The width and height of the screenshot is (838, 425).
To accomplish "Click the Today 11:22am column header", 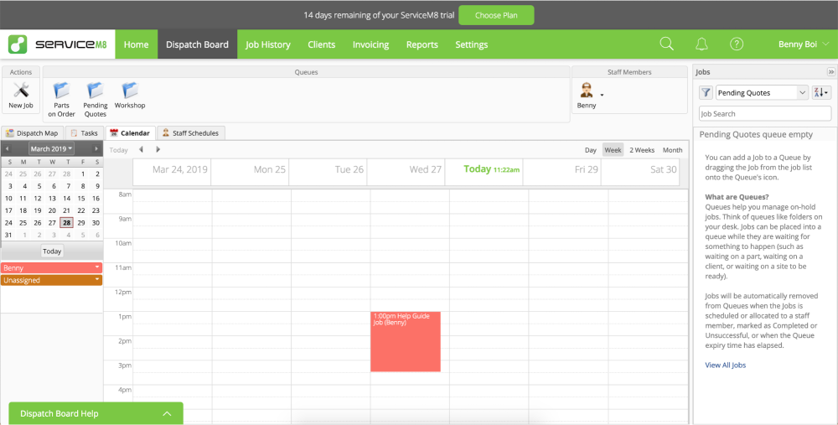I will [484, 172].
